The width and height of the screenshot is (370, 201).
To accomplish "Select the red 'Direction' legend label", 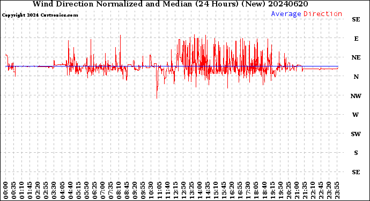I will [x=323, y=14].
